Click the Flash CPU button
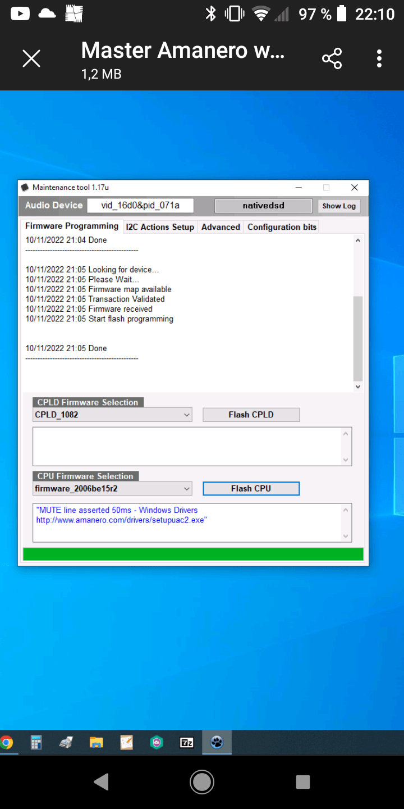The width and height of the screenshot is (404, 809). [251, 489]
